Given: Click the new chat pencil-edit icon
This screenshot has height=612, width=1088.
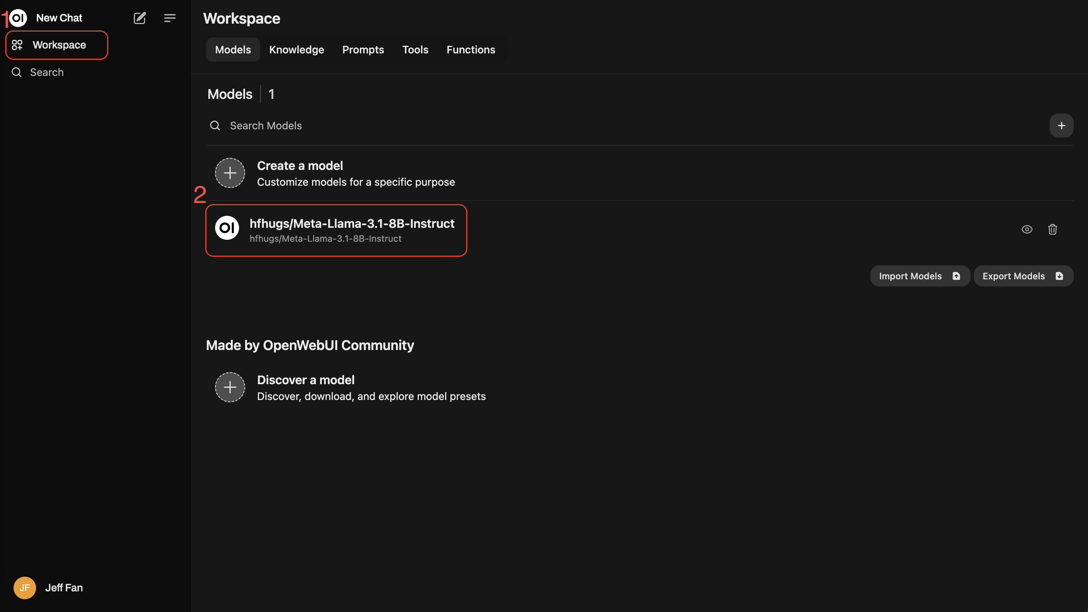Looking at the screenshot, I should coord(139,18).
